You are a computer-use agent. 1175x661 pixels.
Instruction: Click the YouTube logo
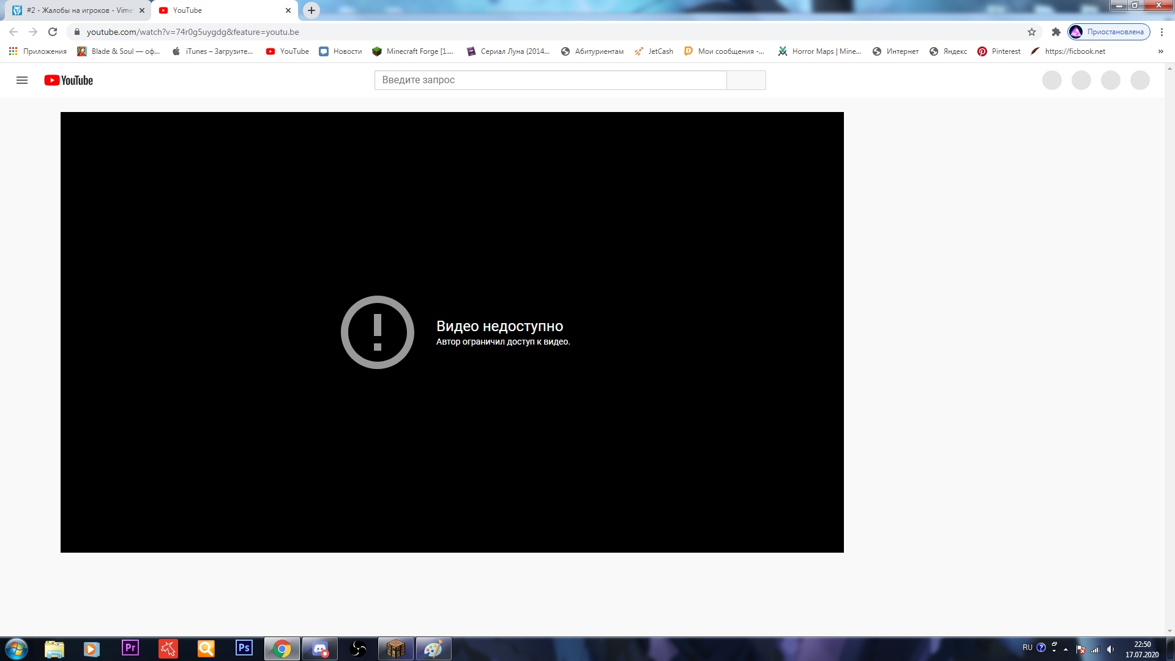click(69, 80)
